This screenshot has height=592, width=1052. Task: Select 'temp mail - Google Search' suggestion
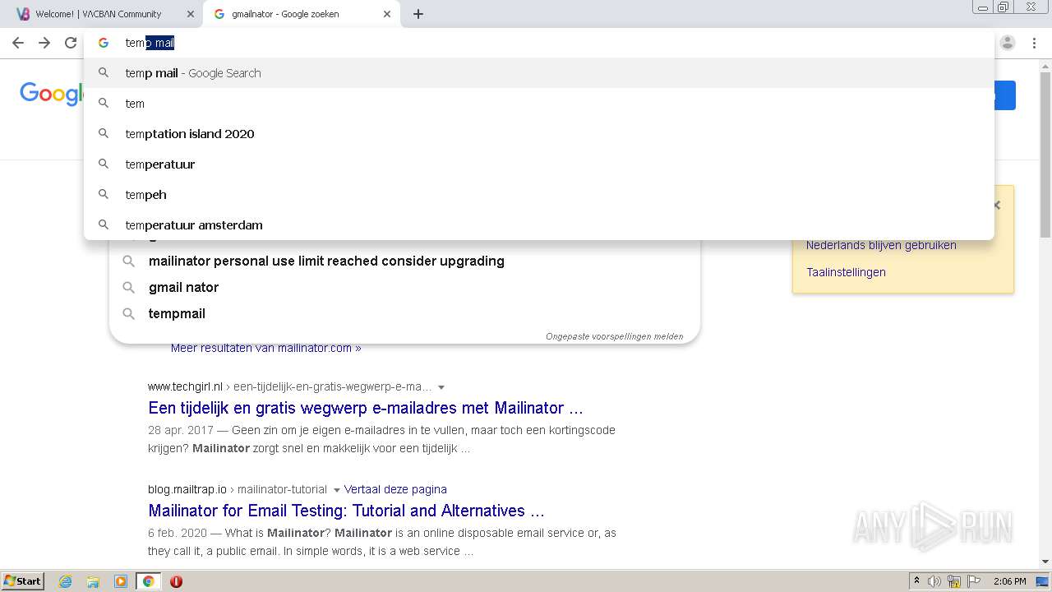[x=538, y=73]
